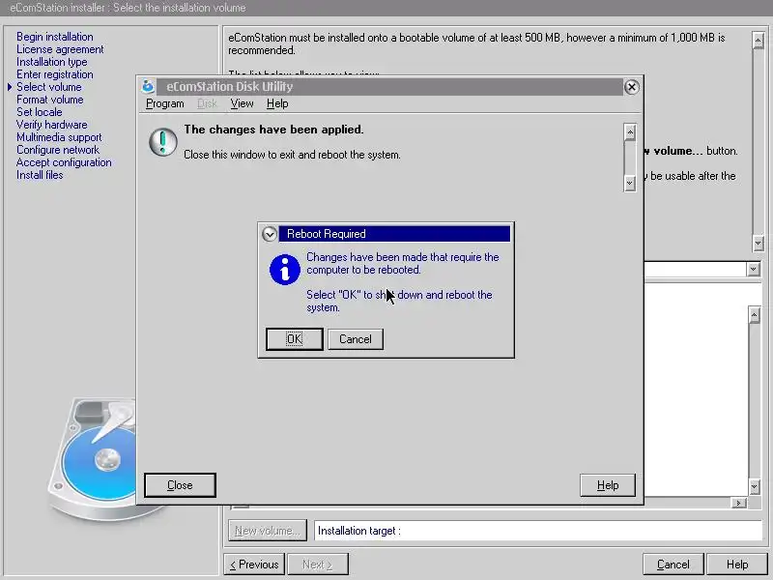Confirm reboot with the OK button
This screenshot has width=773, height=580.
click(295, 339)
